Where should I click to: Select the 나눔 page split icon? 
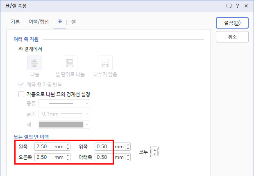(35, 63)
